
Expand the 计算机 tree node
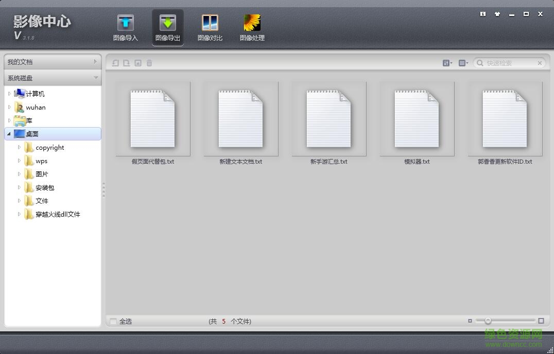[x=9, y=94]
